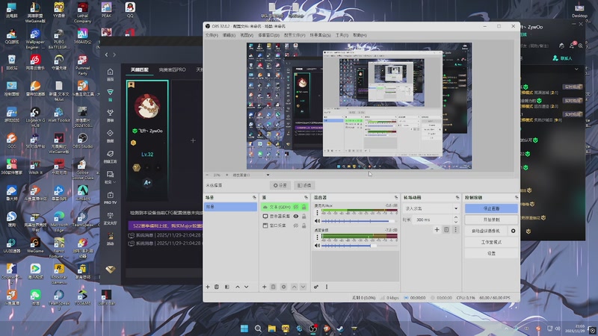Pop out the Scenes dock with its float icon
This screenshot has height=336, width=598.
(x=254, y=197)
